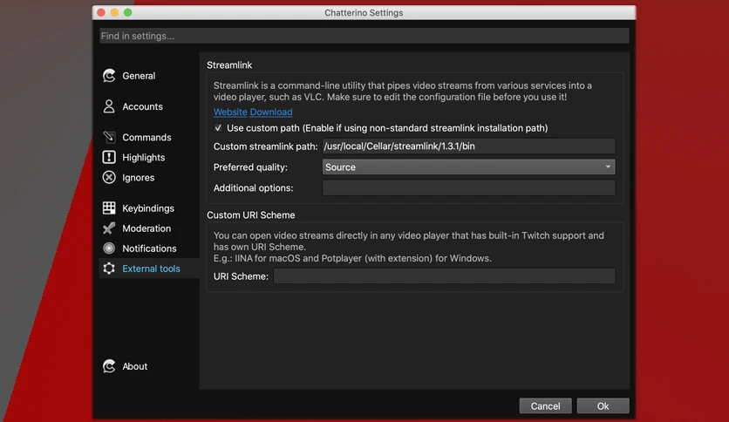Click the Streamlink section heading

click(229, 65)
